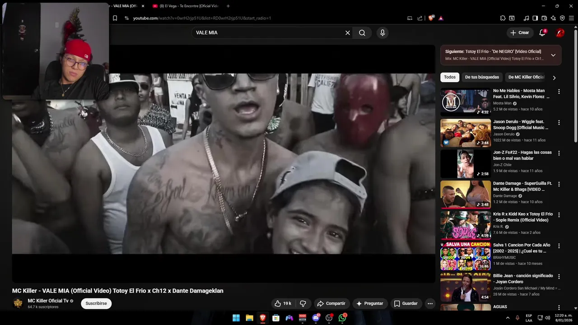Open Brave Shields lion icon
The height and width of the screenshot is (325, 578).
(431, 18)
